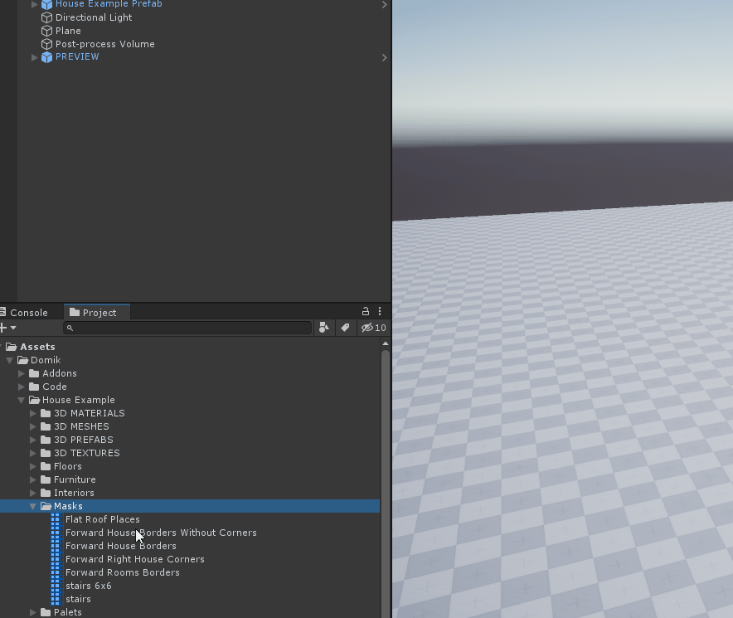Image resolution: width=733 pixels, height=618 pixels.
Task: Open the plus create asset dropdown
Action: [x=8, y=328]
